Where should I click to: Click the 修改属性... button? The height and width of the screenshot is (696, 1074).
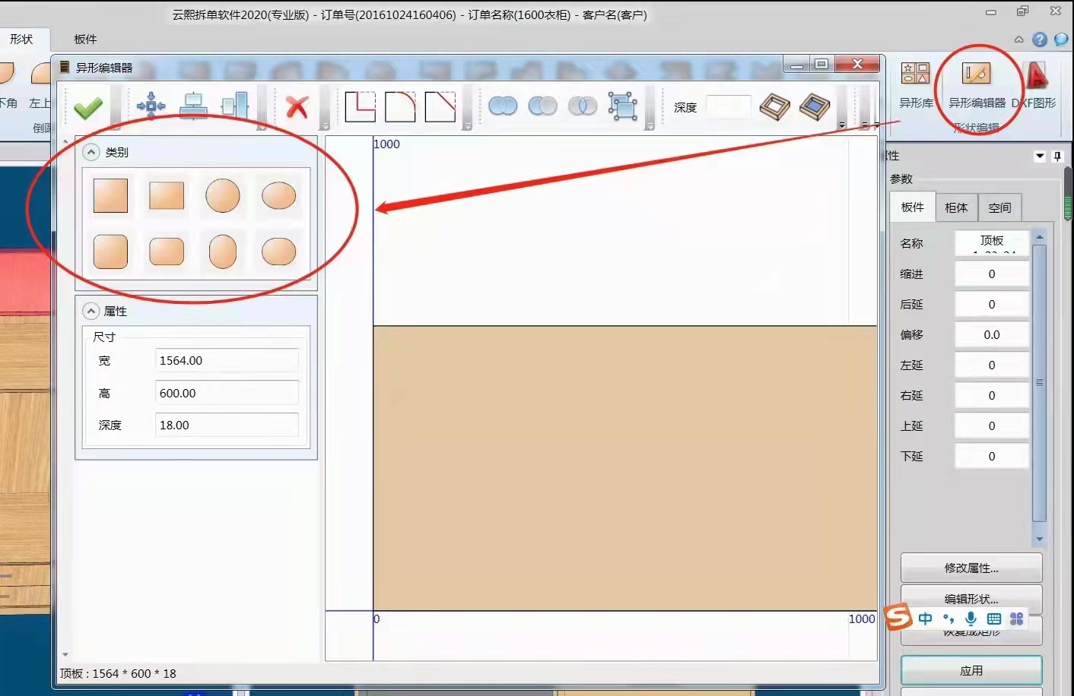tap(971, 568)
